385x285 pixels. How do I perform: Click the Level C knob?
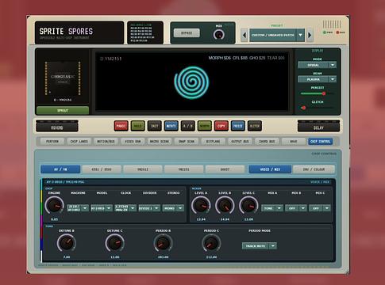248,206
